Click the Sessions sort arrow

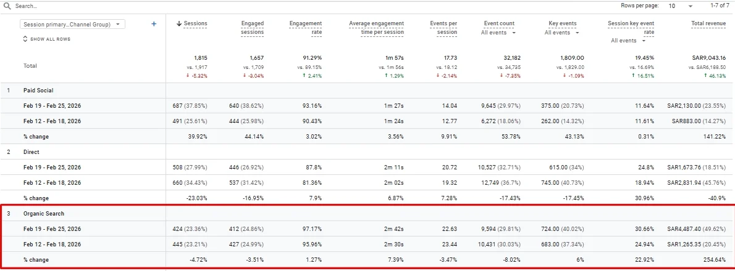click(179, 23)
